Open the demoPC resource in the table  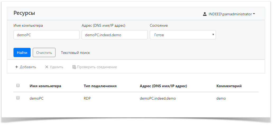pos(36,98)
